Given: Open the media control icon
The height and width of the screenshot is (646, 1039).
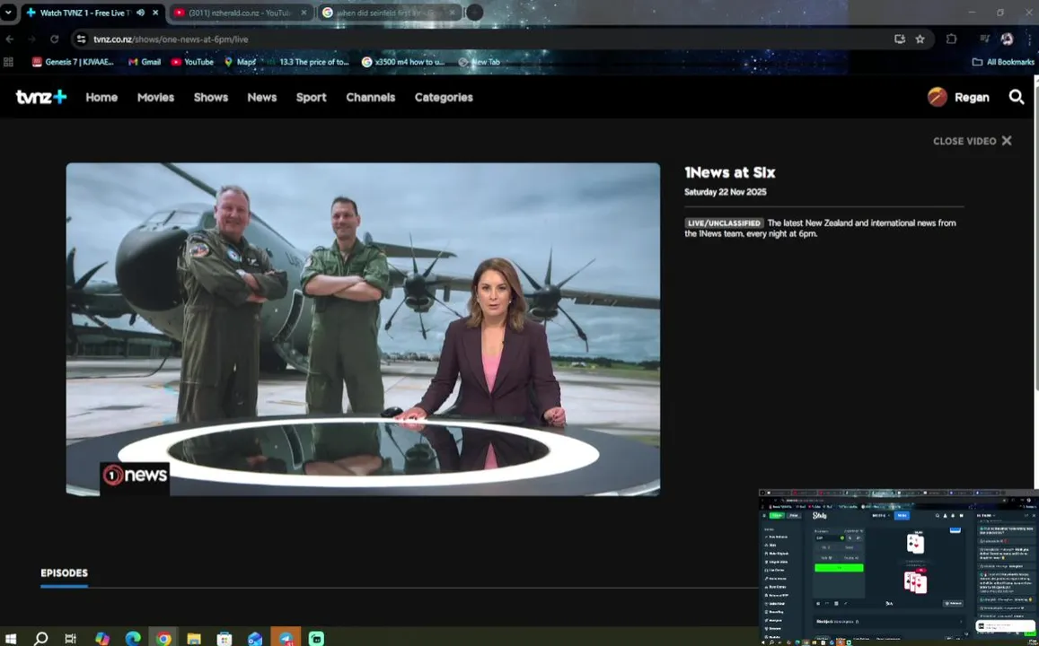Looking at the screenshot, I should tap(984, 39).
